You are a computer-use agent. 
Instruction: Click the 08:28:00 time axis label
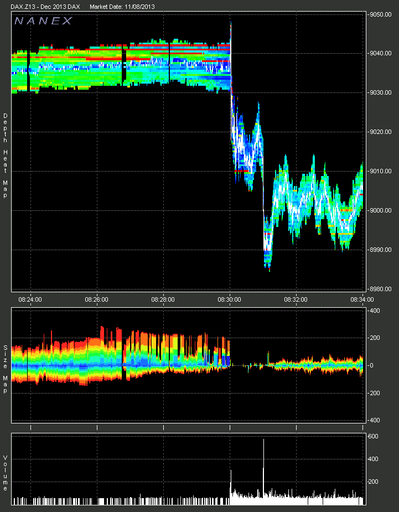coord(163,299)
